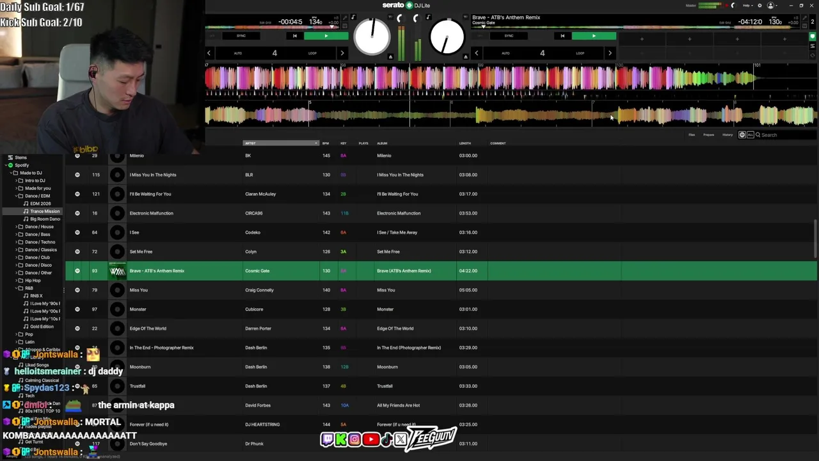This screenshot has height=461, width=819.
Task: Sort library by LENGTH column
Action: click(x=465, y=143)
